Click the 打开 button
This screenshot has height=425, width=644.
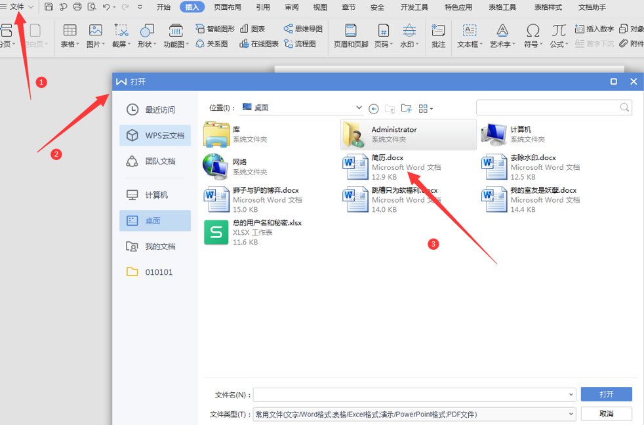click(x=606, y=394)
